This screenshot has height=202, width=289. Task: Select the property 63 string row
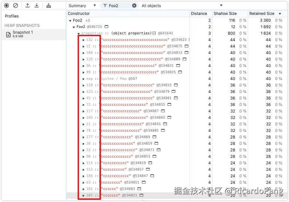pyautogui.click(x=176, y=182)
